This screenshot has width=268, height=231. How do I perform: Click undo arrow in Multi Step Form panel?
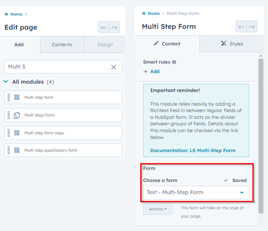tap(241, 26)
